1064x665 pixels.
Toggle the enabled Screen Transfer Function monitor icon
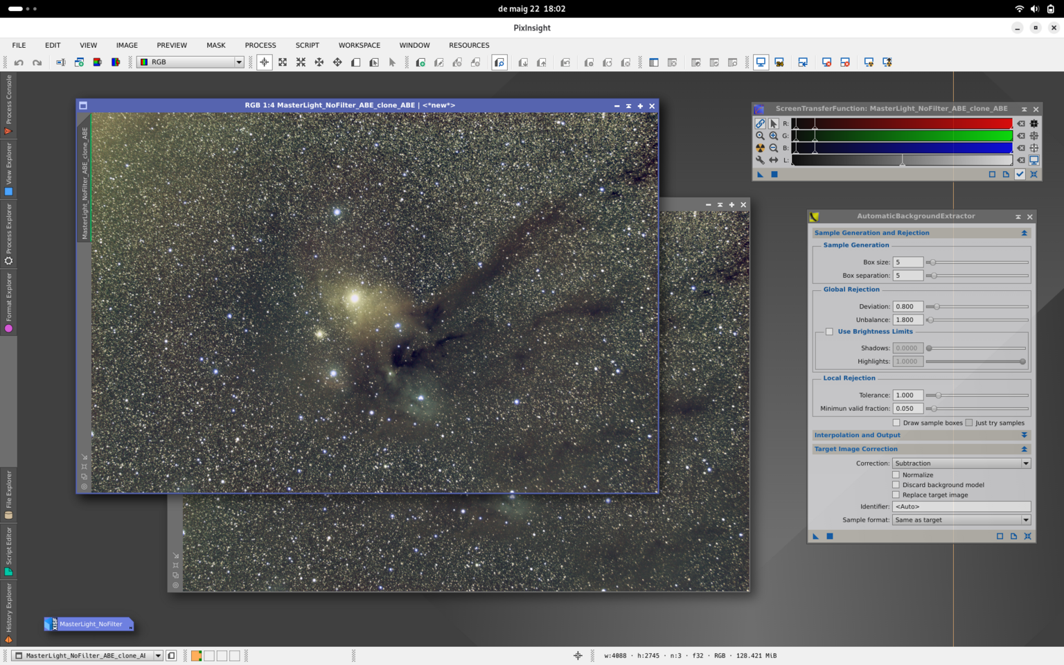point(761,62)
